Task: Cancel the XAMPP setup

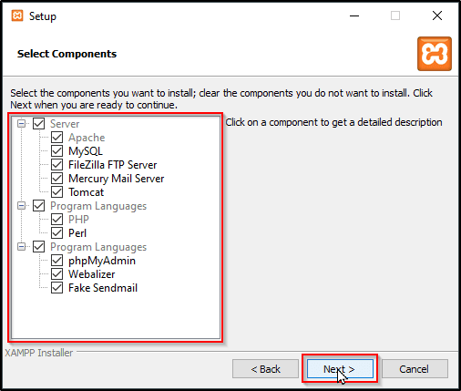Action: pos(415,369)
